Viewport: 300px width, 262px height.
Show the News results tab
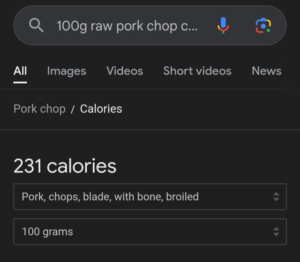click(266, 71)
